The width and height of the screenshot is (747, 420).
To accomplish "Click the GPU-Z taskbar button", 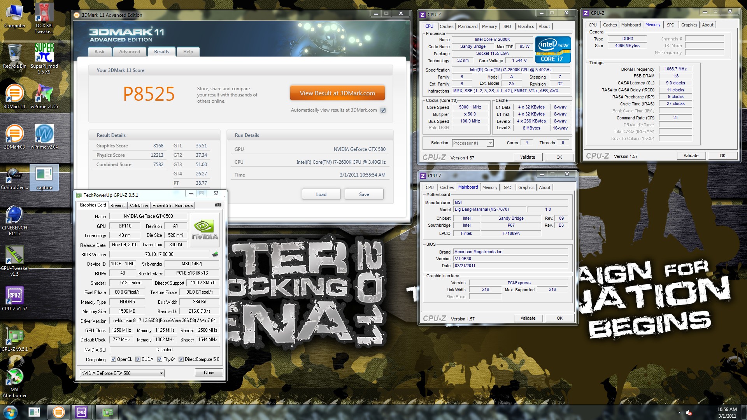I will pos(107,412).
